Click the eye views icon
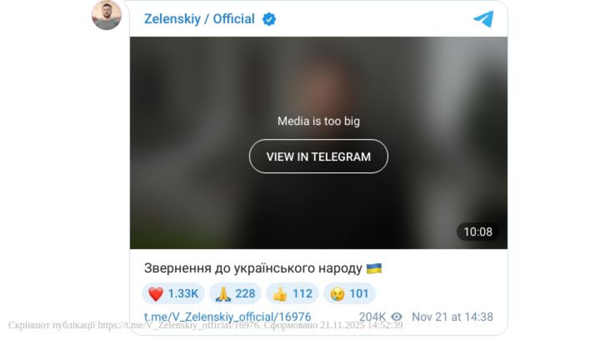The width and height of the screenshot is (600, 340). [396, 317]
